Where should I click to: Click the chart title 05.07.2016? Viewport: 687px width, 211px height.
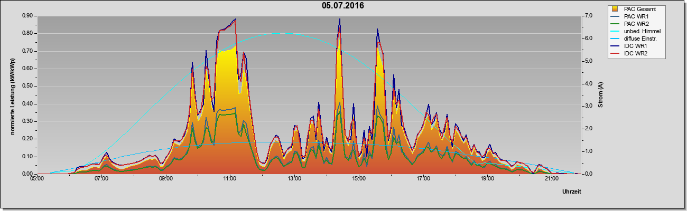tap(343, 6)
